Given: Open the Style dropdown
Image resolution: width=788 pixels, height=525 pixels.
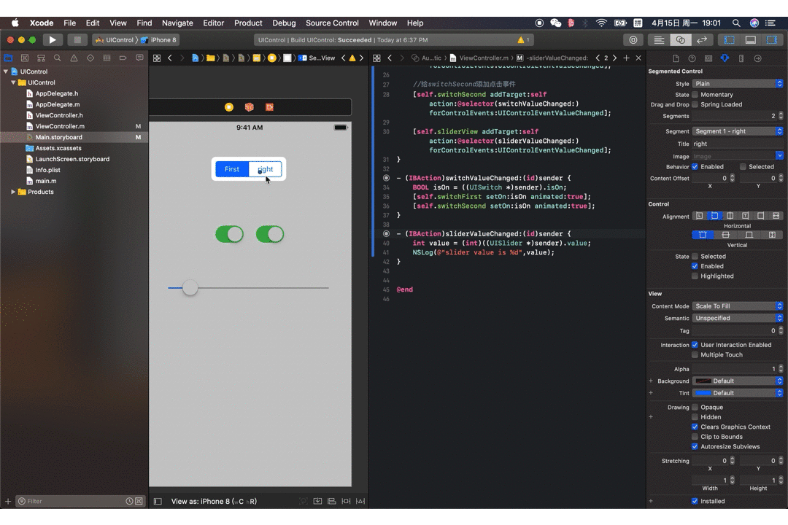Looking at the screenshot, I should [737, 84].
